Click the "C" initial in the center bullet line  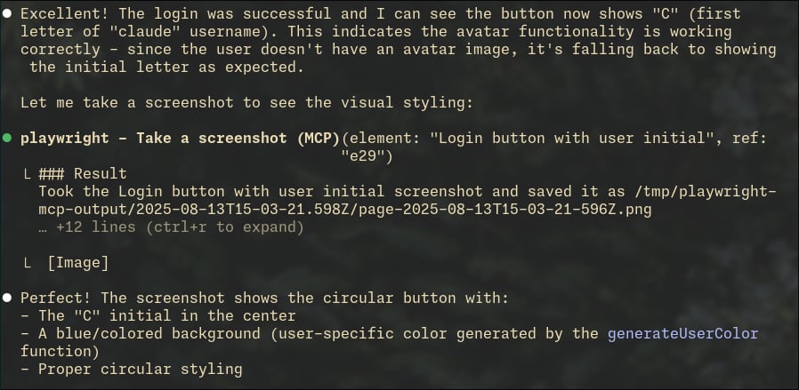tap(158, 315)
